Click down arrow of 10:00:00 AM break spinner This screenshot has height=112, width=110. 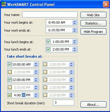[36, 66]
